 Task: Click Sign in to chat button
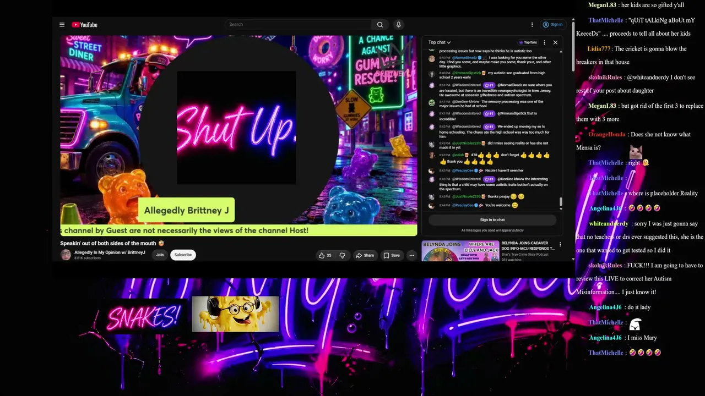(x=492, y=219)
